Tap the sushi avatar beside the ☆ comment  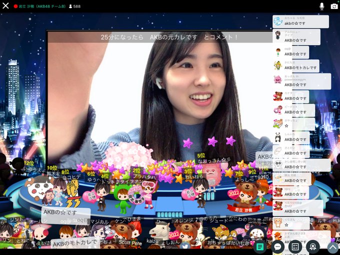(x=278, y=123)
